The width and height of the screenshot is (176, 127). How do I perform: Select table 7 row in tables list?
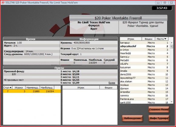point(32,91)
